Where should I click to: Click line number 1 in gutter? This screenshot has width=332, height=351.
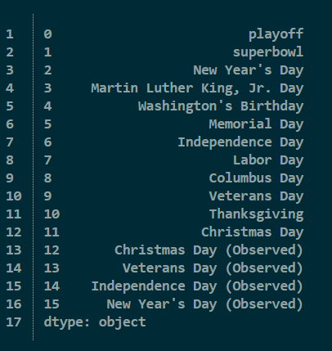(10, 34)
